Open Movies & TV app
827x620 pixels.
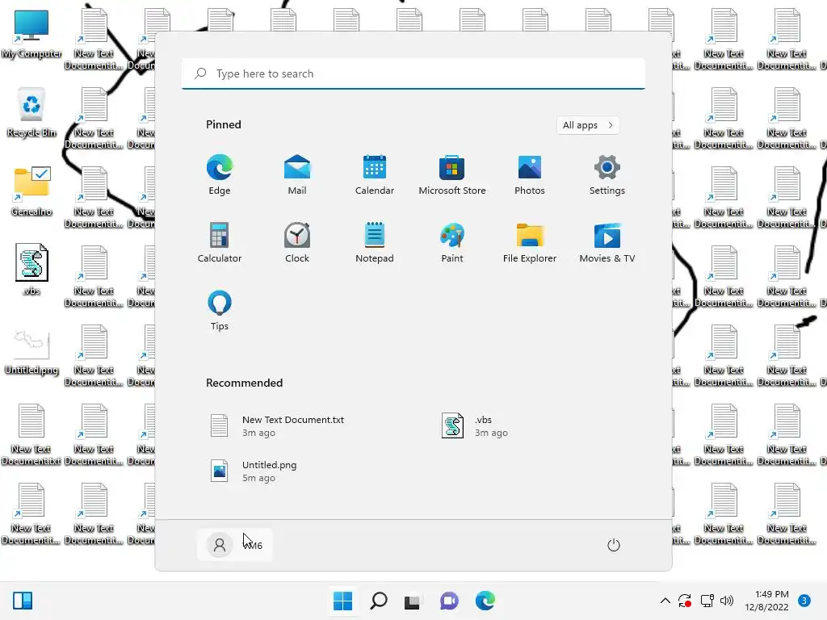[607, 242]
